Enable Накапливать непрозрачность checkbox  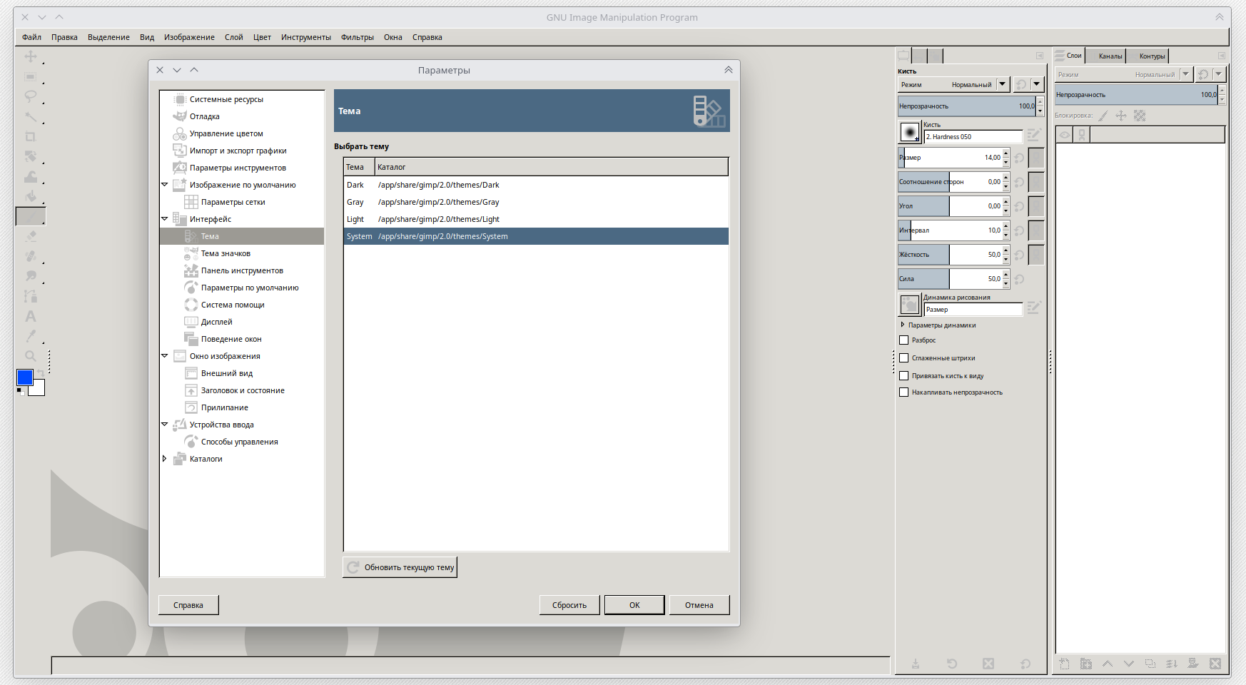coord(903,392)
